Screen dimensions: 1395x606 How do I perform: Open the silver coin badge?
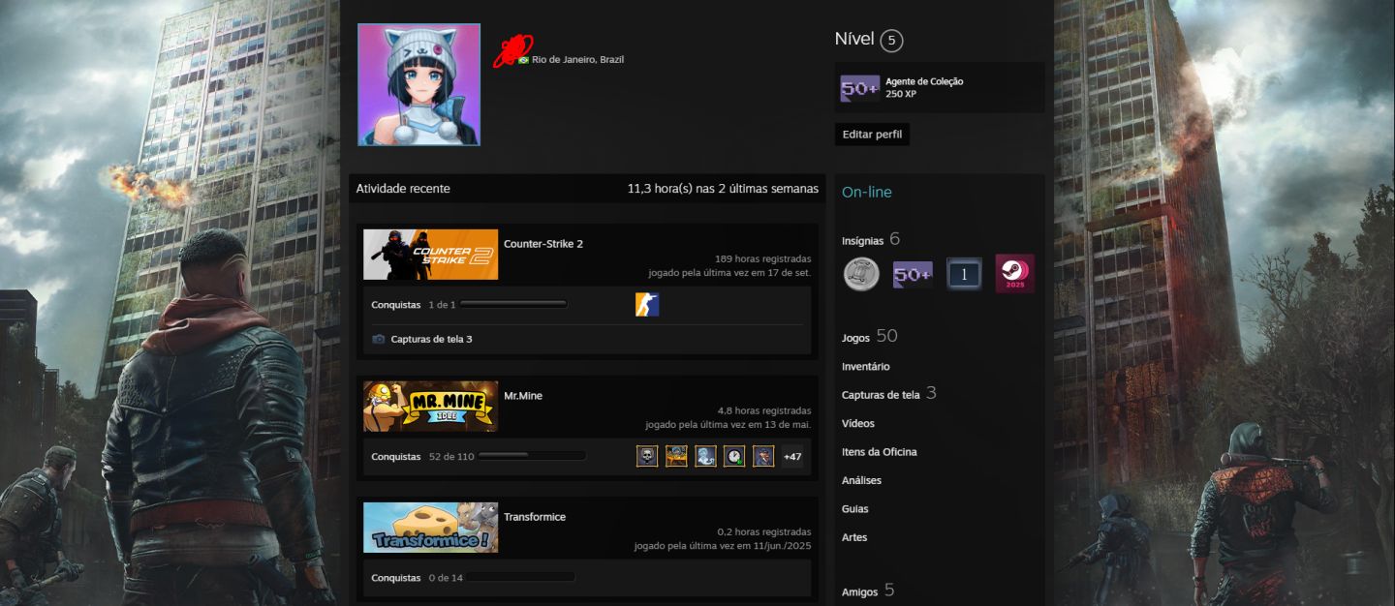click(861, 274)
